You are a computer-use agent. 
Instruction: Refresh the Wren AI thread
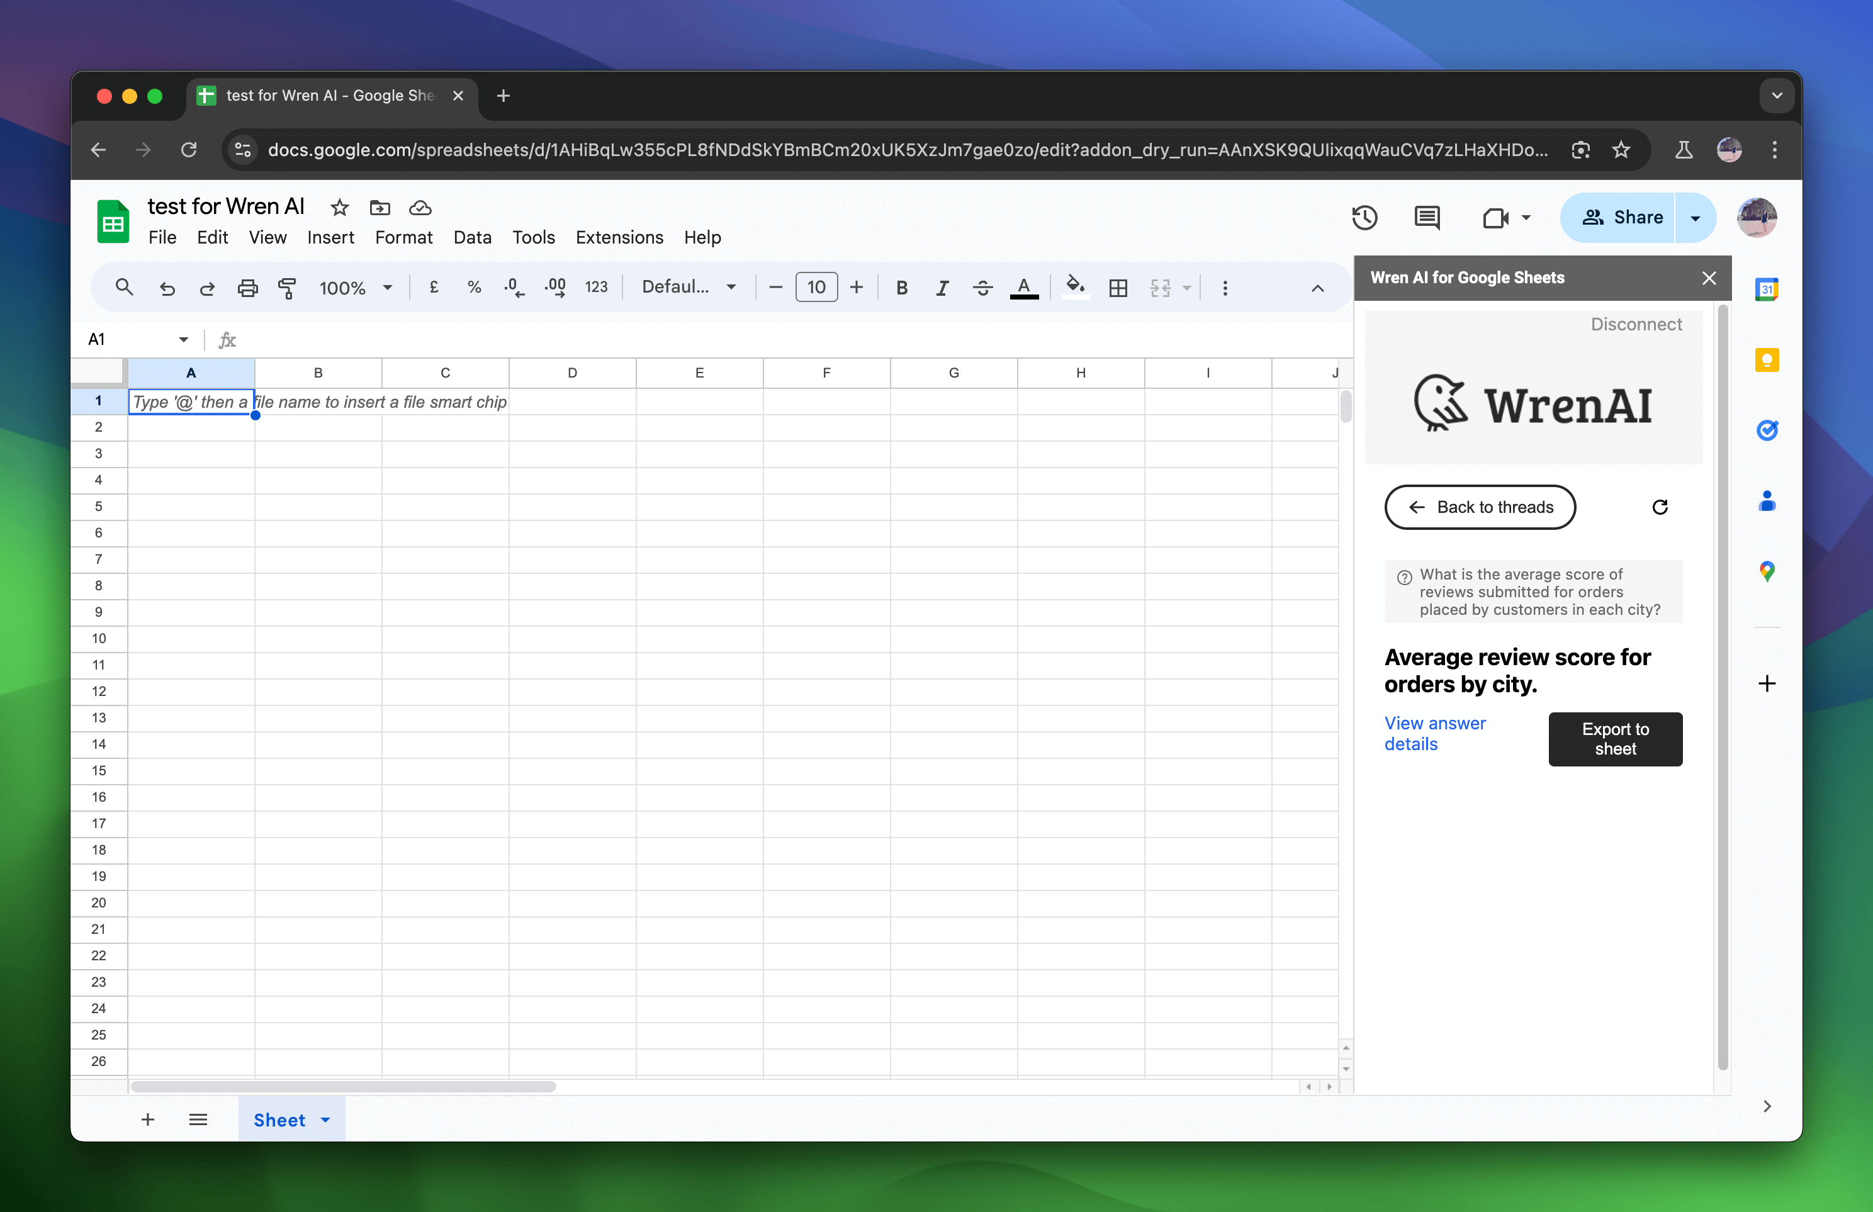[x=1660, y=507]
